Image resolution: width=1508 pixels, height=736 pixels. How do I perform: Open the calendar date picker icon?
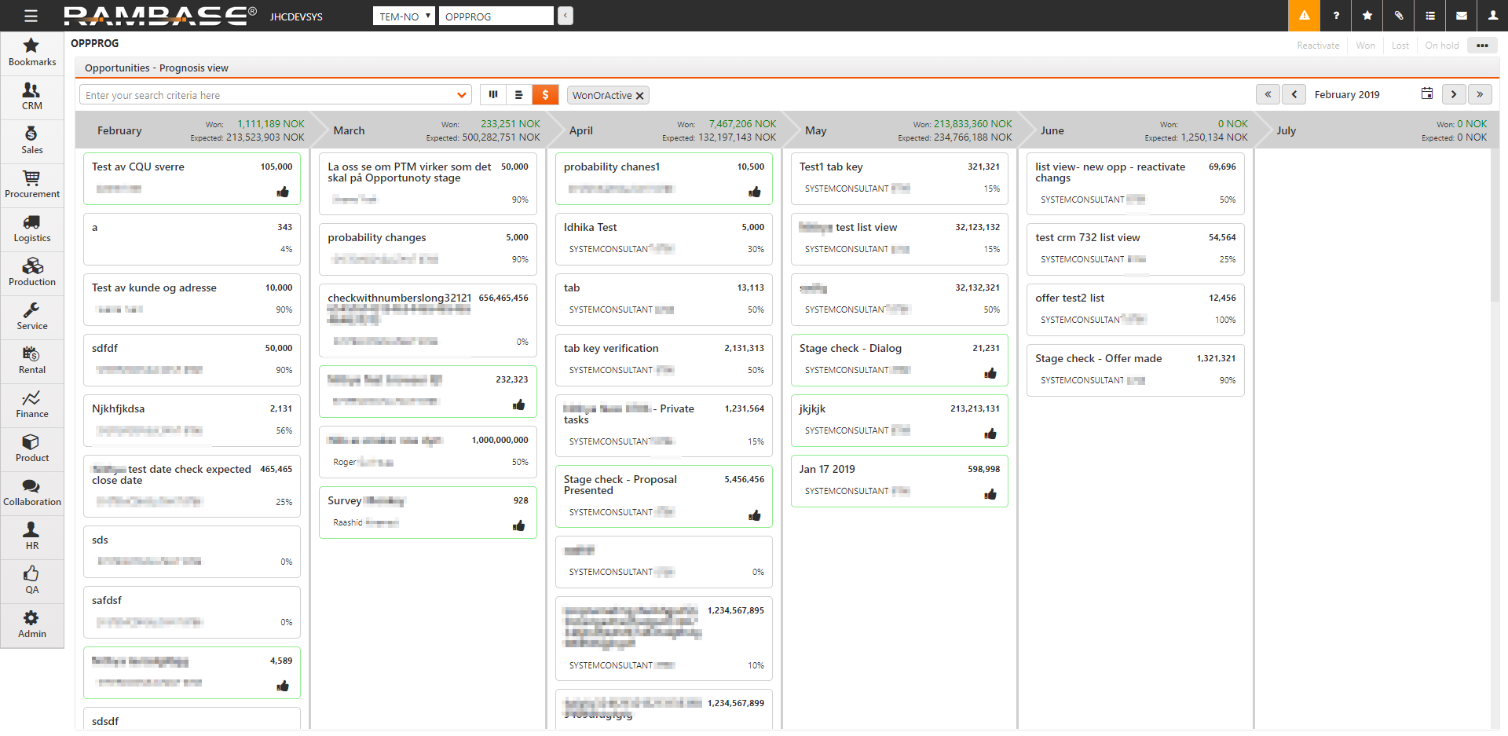coord(1427,94)
